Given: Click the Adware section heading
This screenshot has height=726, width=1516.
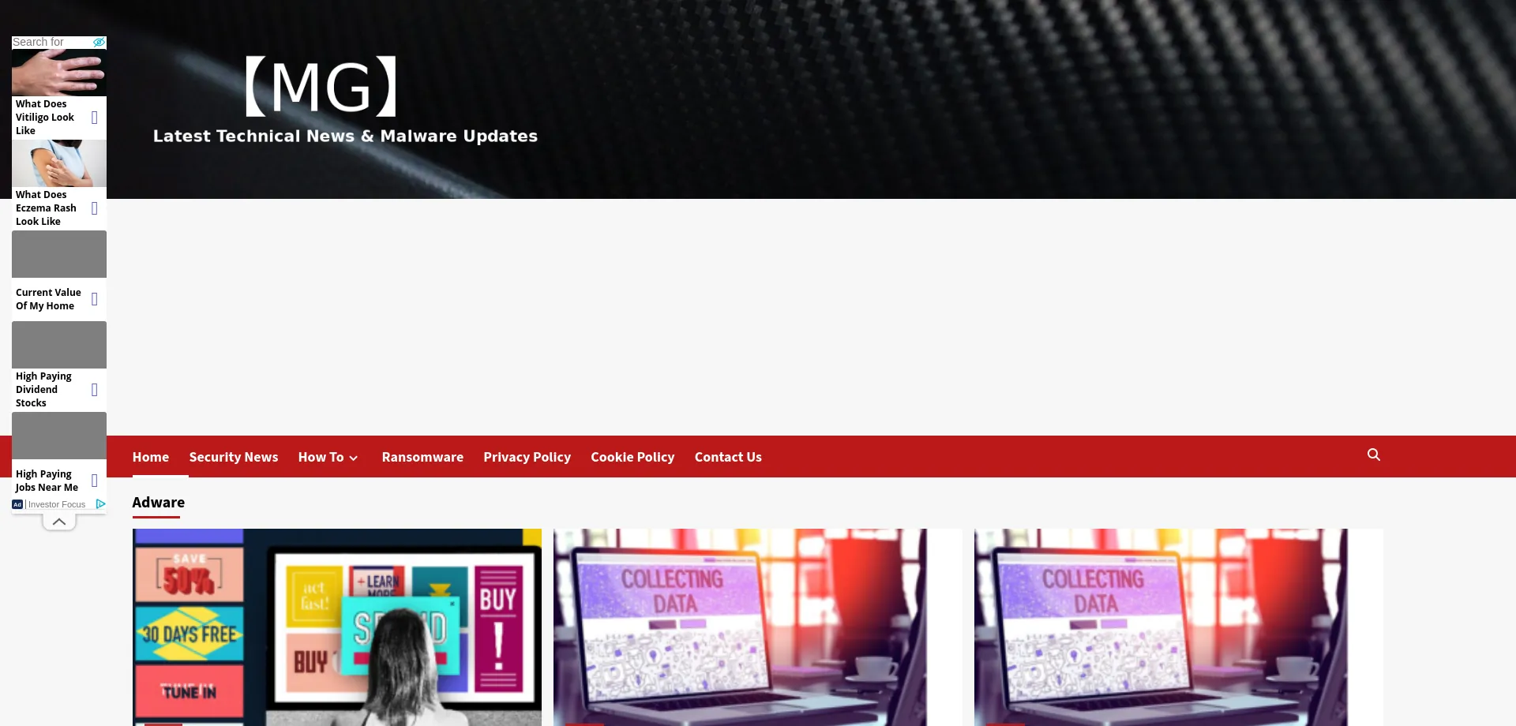Looking at the screenshot, I should 159,503.
